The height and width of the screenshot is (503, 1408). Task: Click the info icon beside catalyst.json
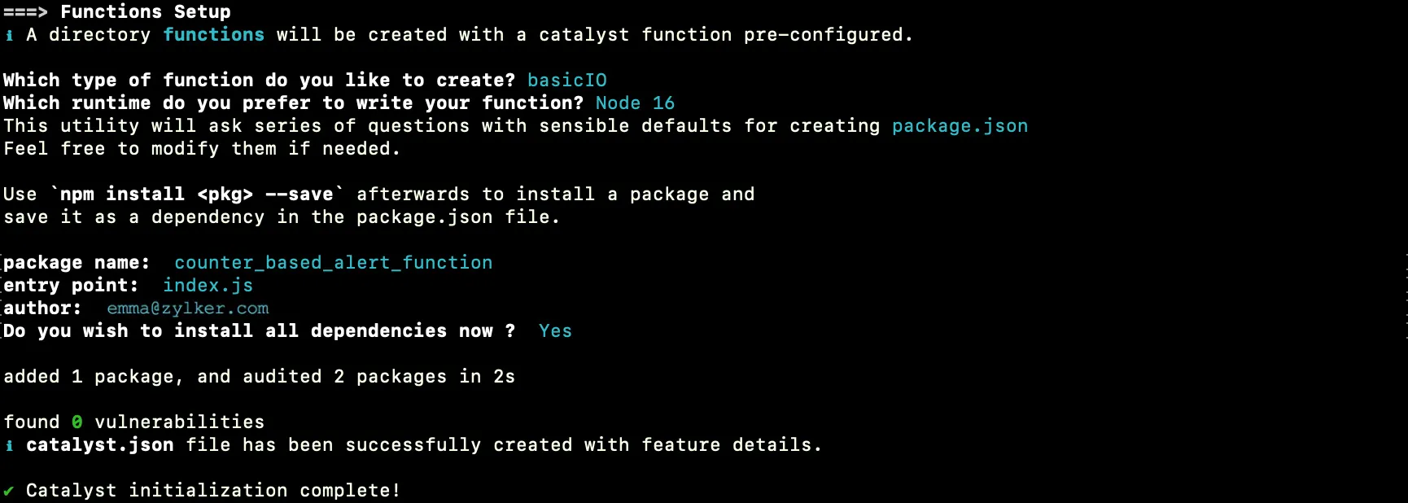pyautogui.click(x=9, y=445)
